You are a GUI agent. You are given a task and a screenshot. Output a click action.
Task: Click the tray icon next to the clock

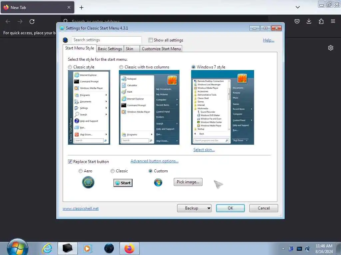click(x=307, y=249)
